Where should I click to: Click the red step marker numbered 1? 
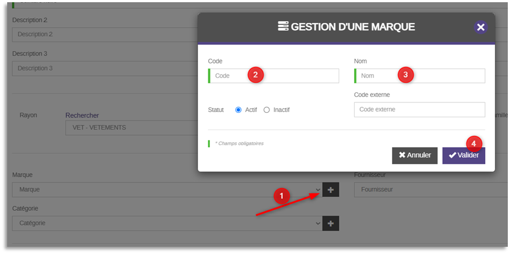tap(282, 196)
